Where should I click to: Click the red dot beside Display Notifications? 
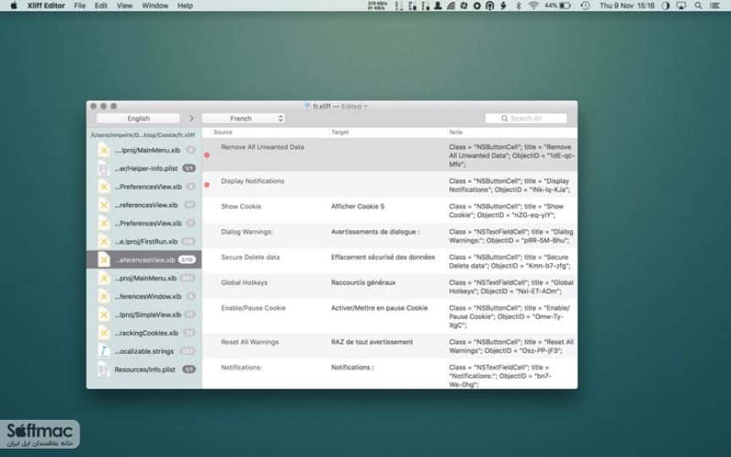tap(207, 184)
